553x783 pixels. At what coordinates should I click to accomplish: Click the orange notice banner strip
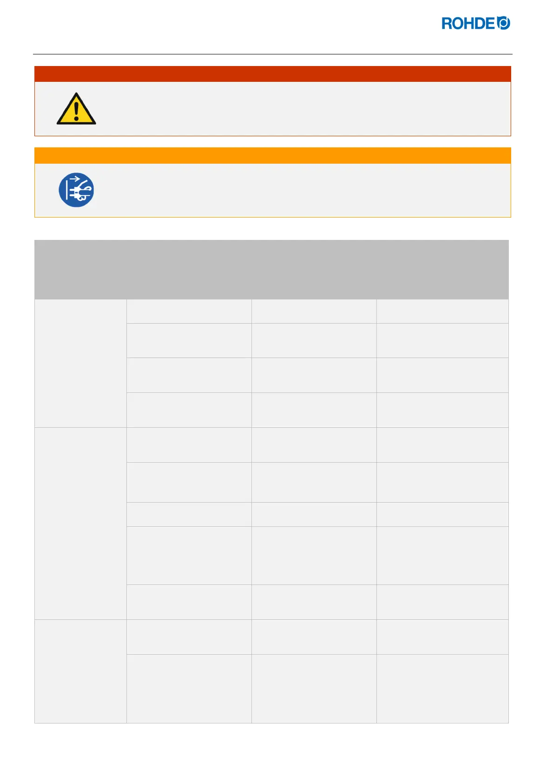click(x=273, y=156)
